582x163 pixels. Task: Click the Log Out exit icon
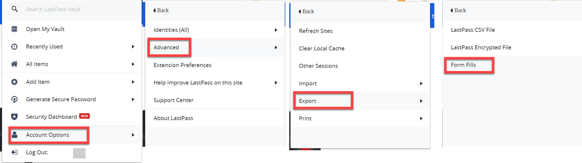coord(14,152)
